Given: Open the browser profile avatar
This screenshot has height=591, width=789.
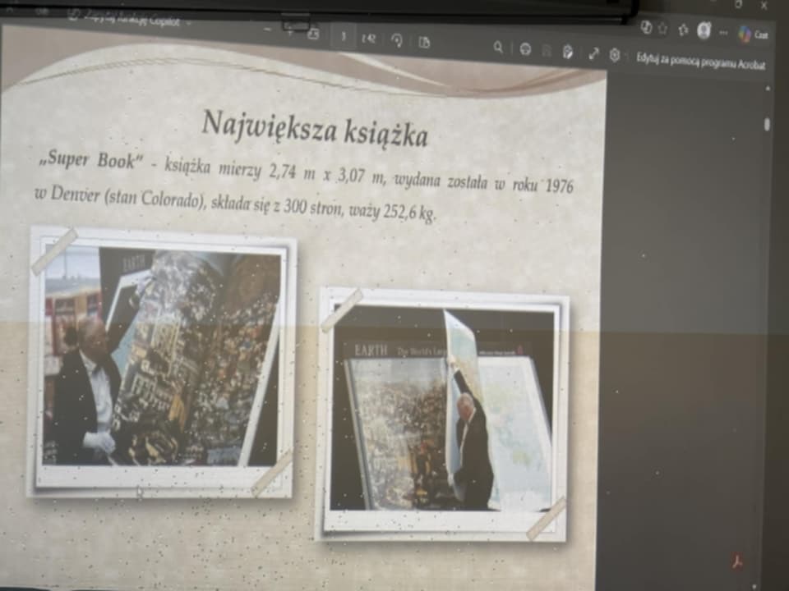Looking at the screenshot, I should [704, 30].
